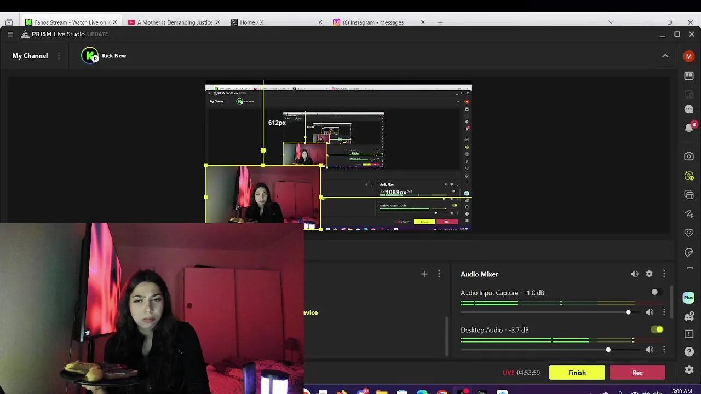Open the Plus badge icon

click(x=689, y=298)
